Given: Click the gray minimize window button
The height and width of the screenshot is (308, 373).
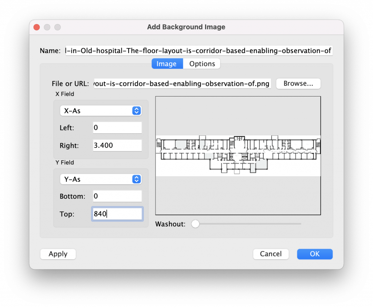Looking at the screenshot, I should tap(47, 27).
